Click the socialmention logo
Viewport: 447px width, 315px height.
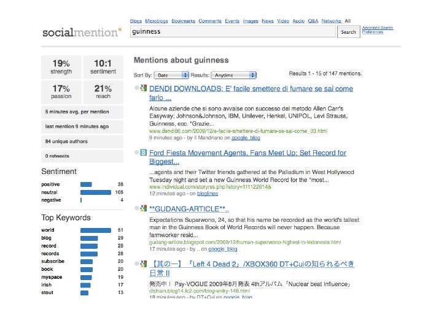[x=82, y=32]
